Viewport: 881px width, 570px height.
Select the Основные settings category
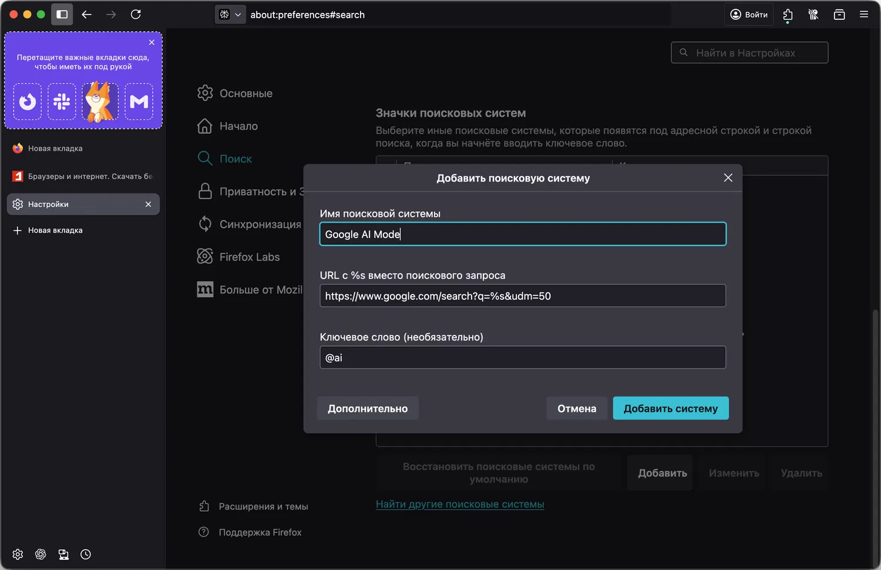(x=246, y=93)
